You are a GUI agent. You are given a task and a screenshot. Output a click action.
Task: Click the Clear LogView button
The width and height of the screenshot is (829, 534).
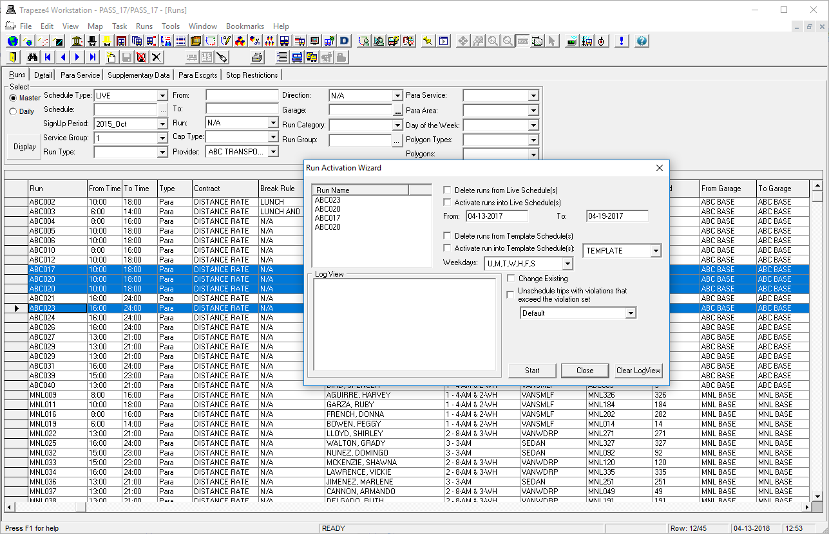pos(638,371)
